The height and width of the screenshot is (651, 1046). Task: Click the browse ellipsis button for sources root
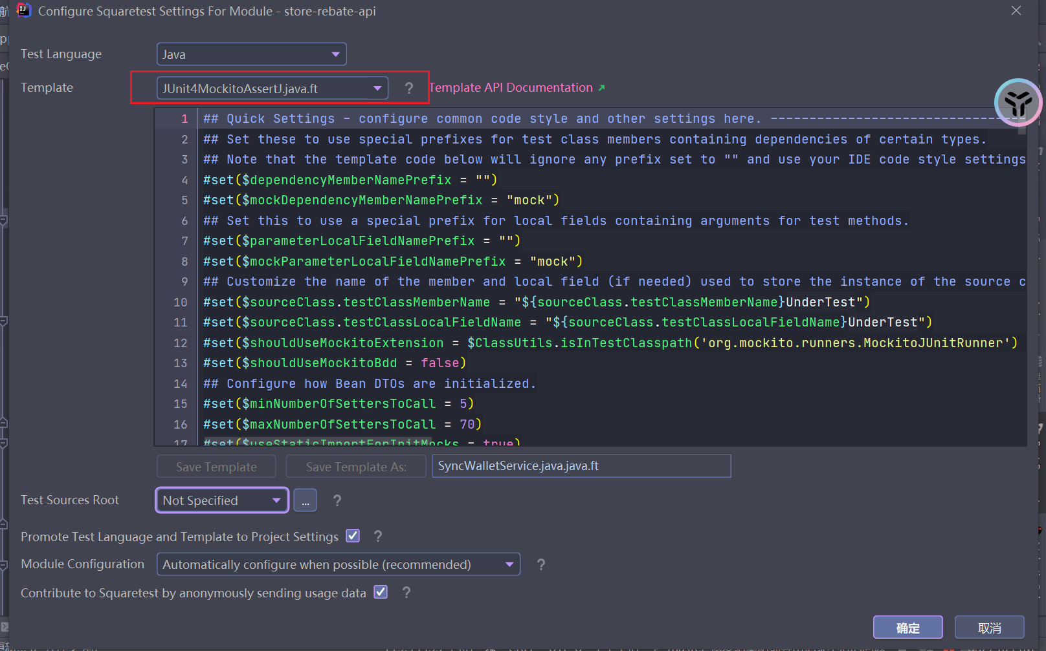click(305, 500)
